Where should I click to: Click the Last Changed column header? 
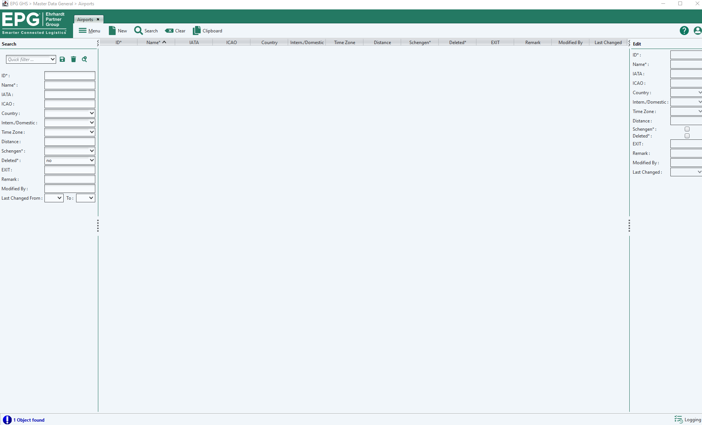pos(608,42)
